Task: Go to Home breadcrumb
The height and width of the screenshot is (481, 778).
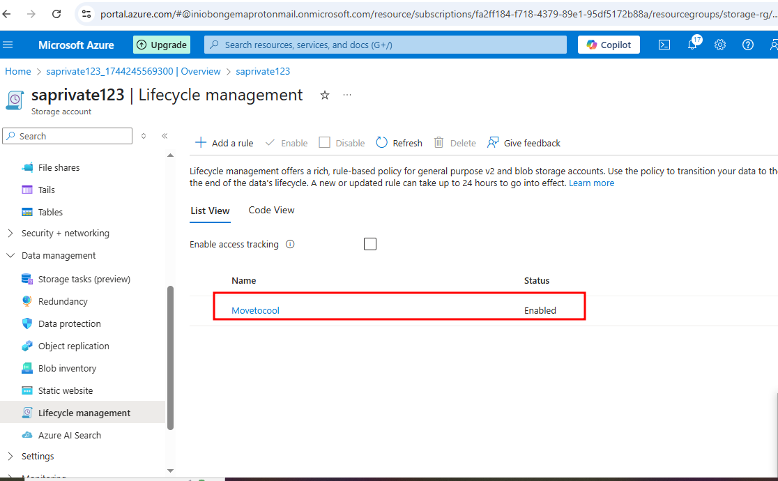Action: point(18,72)
